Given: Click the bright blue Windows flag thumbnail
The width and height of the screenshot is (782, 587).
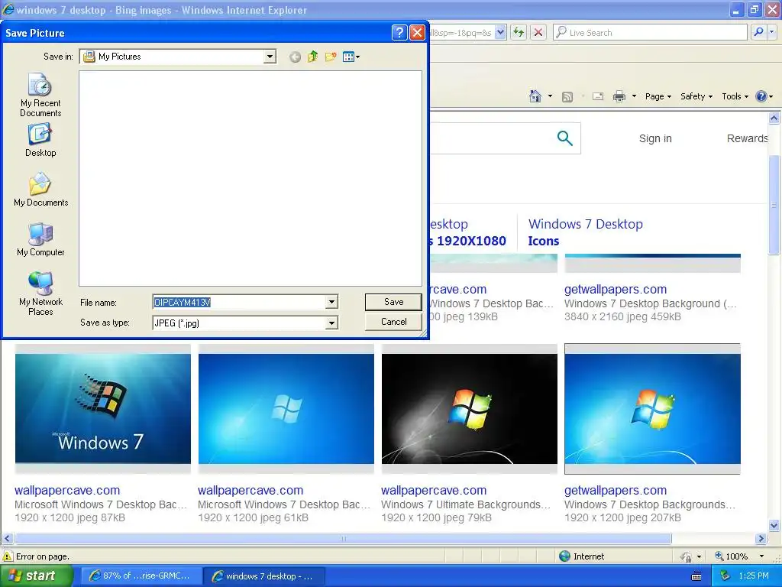Looking at the screenshot, I should point(652,409).
